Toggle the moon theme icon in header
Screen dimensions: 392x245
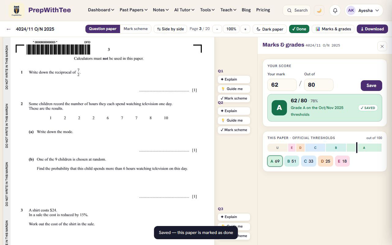319,10
